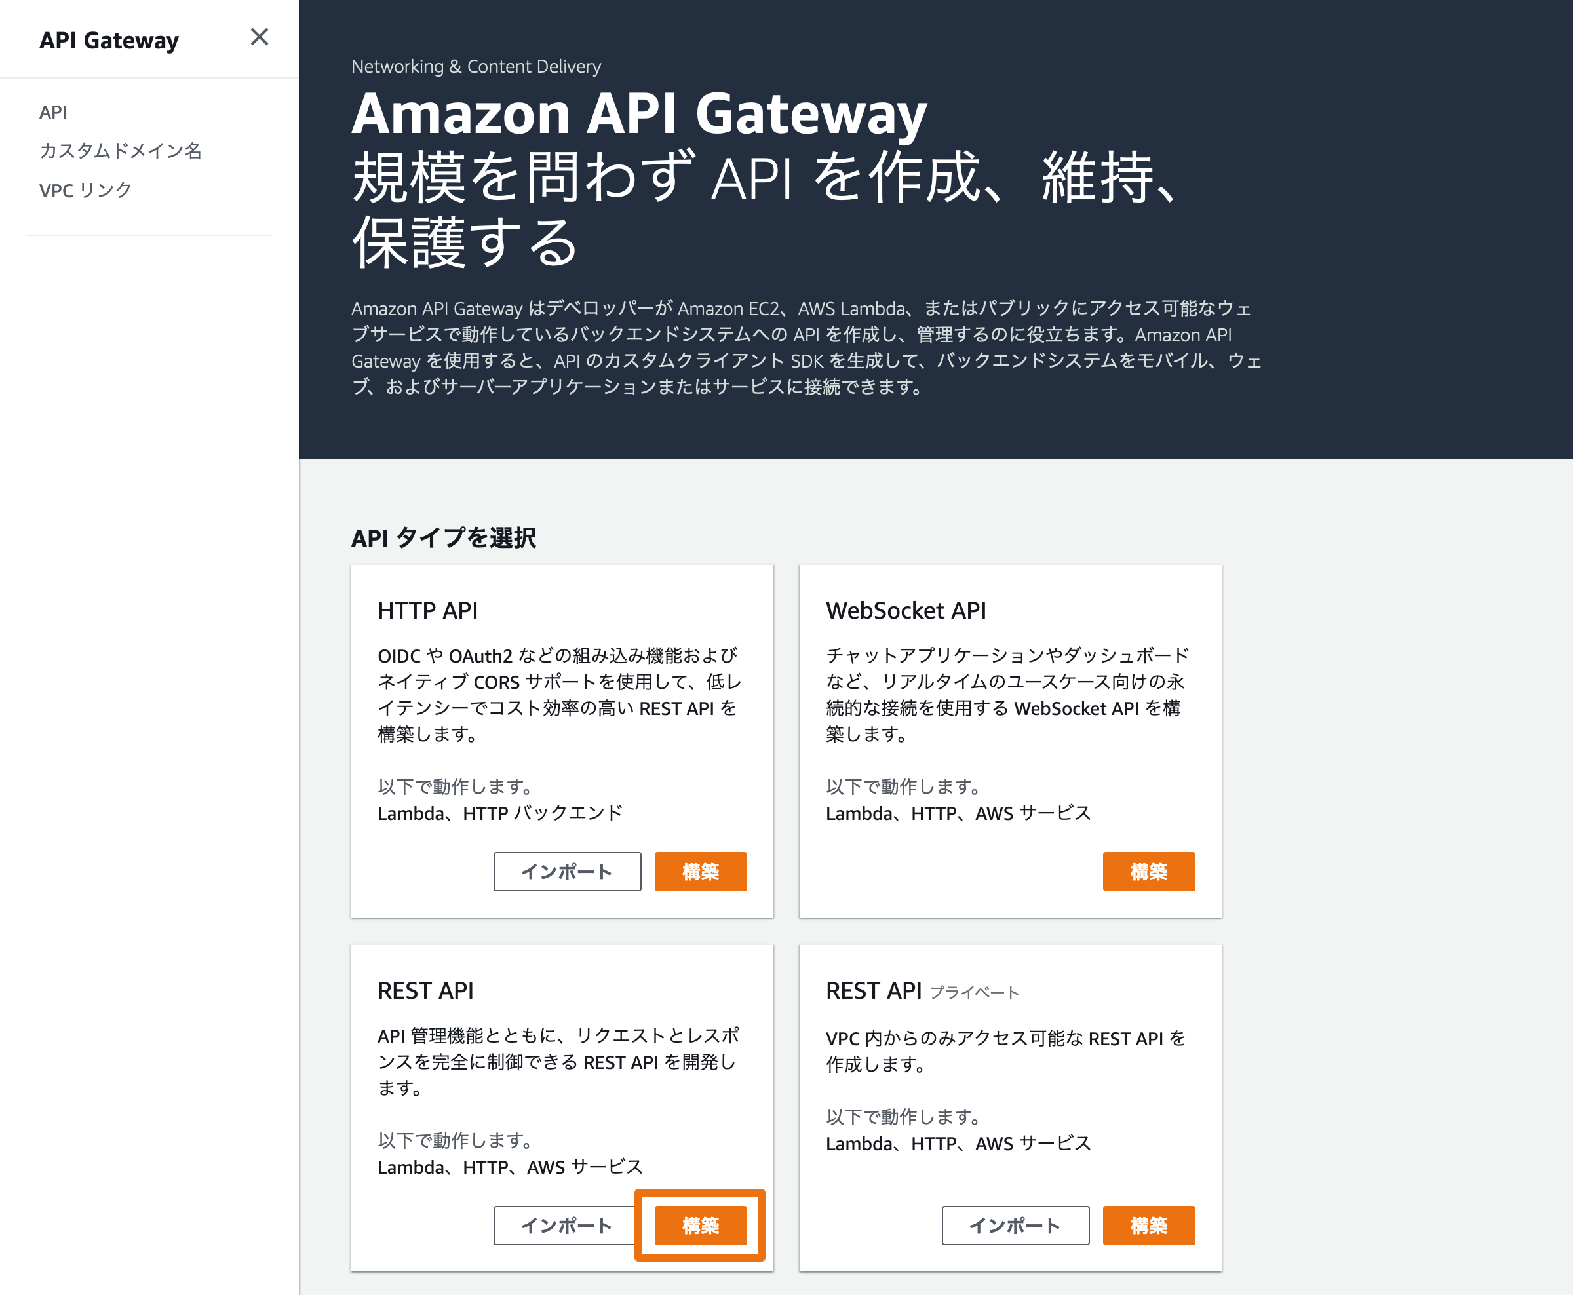This screenshot has width=1573, height=1295.
Task: Open the カスタムドメイン名 sidebar link
Action: pyautogui.click(x=120, y=151)
